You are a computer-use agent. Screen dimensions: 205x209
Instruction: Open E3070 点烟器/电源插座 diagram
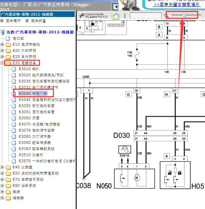39,124
